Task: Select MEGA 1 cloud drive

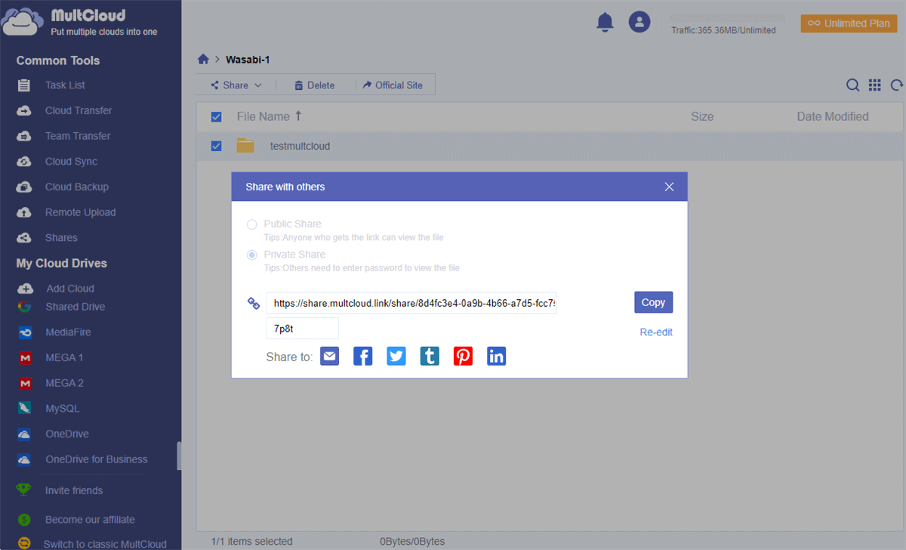Action: coord(64,357)
